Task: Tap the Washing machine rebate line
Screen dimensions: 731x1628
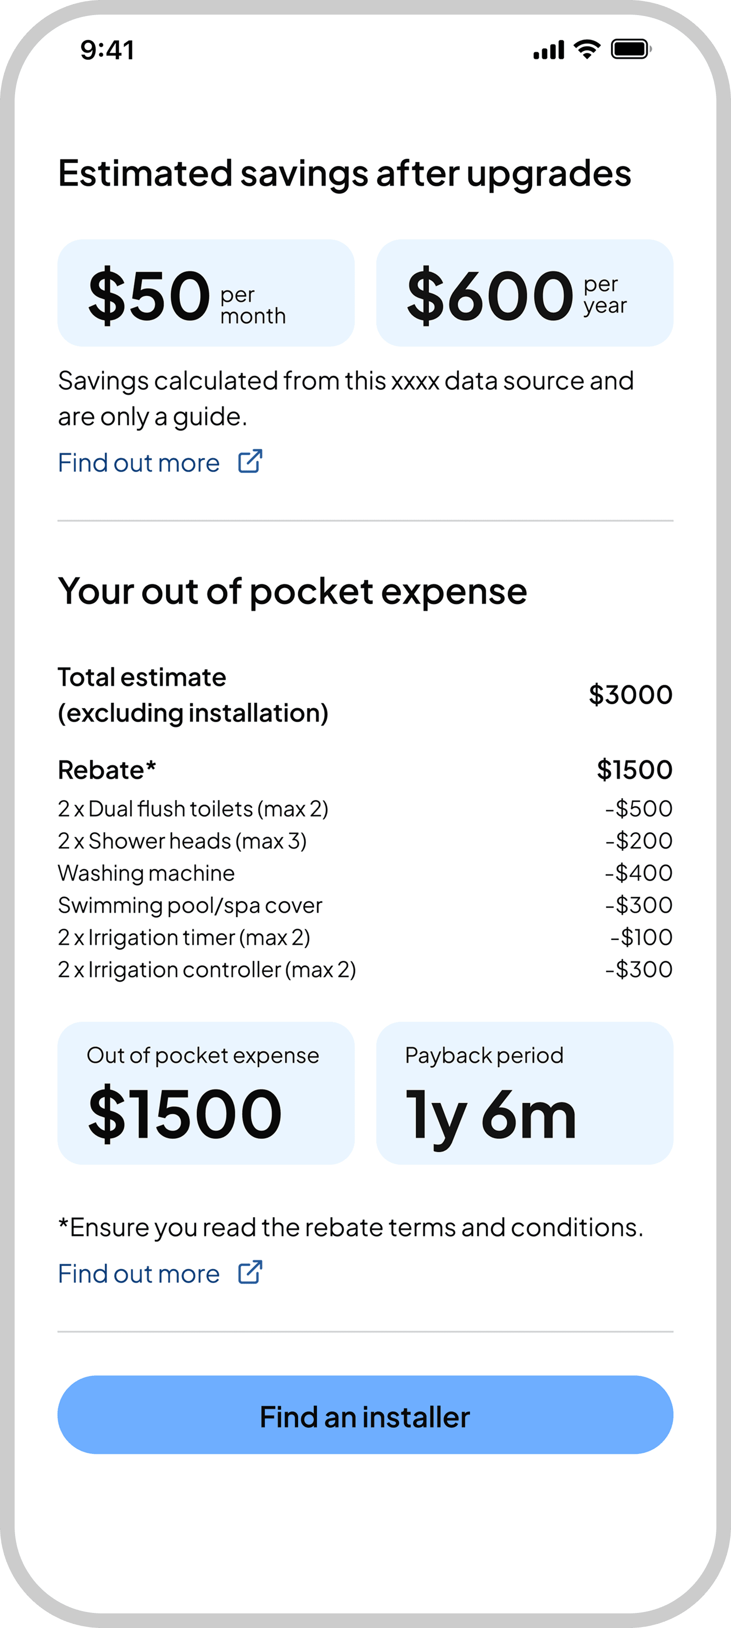Action: (147, 873)
